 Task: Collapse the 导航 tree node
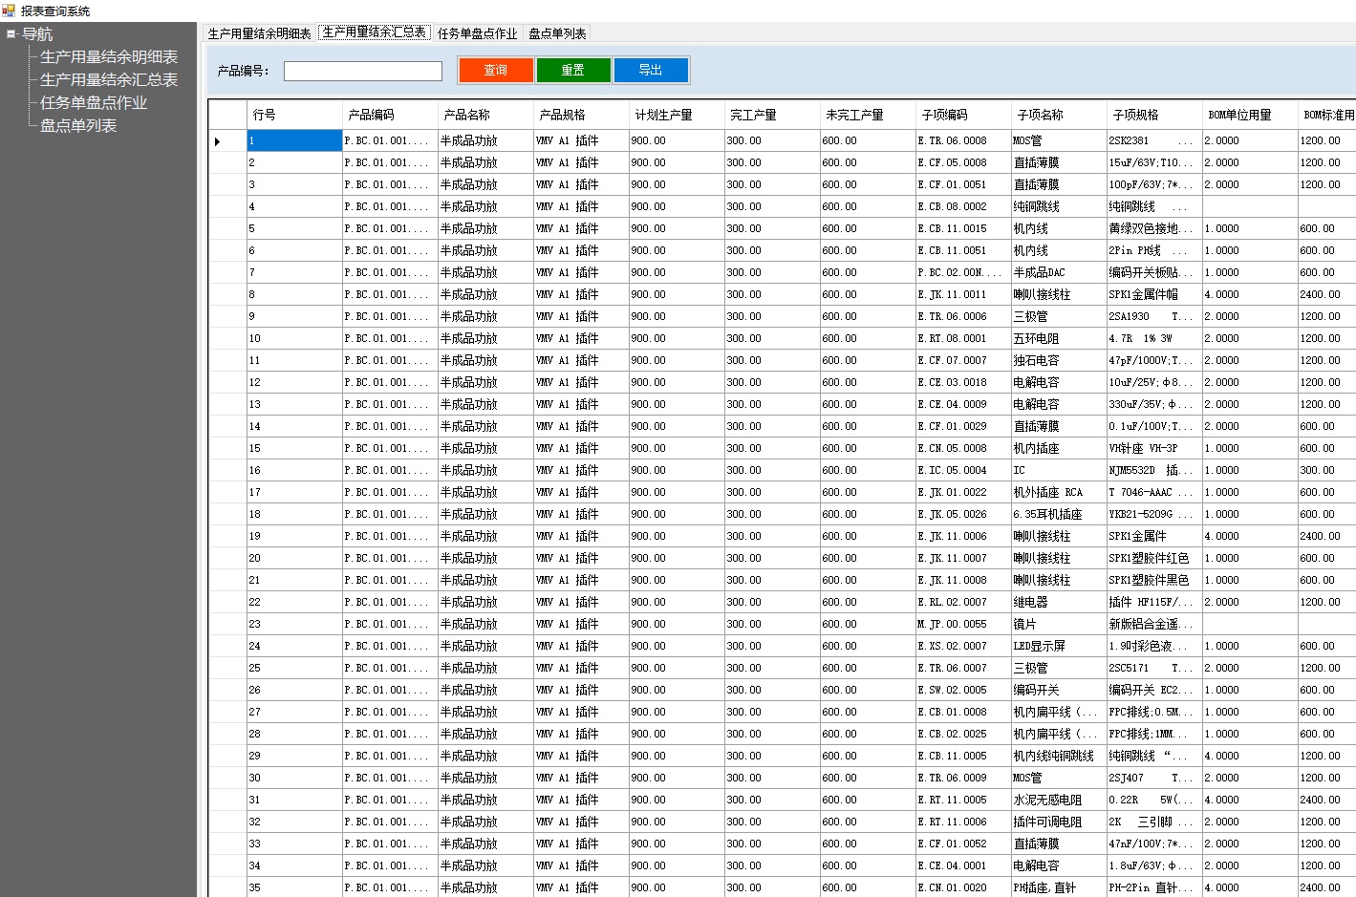pyautogui.click(x=11, y=34)
